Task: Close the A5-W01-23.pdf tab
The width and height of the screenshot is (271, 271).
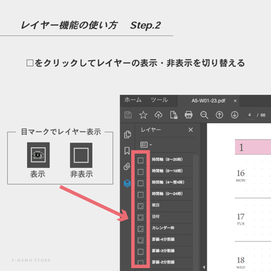Action: click(x=235, y=101)
